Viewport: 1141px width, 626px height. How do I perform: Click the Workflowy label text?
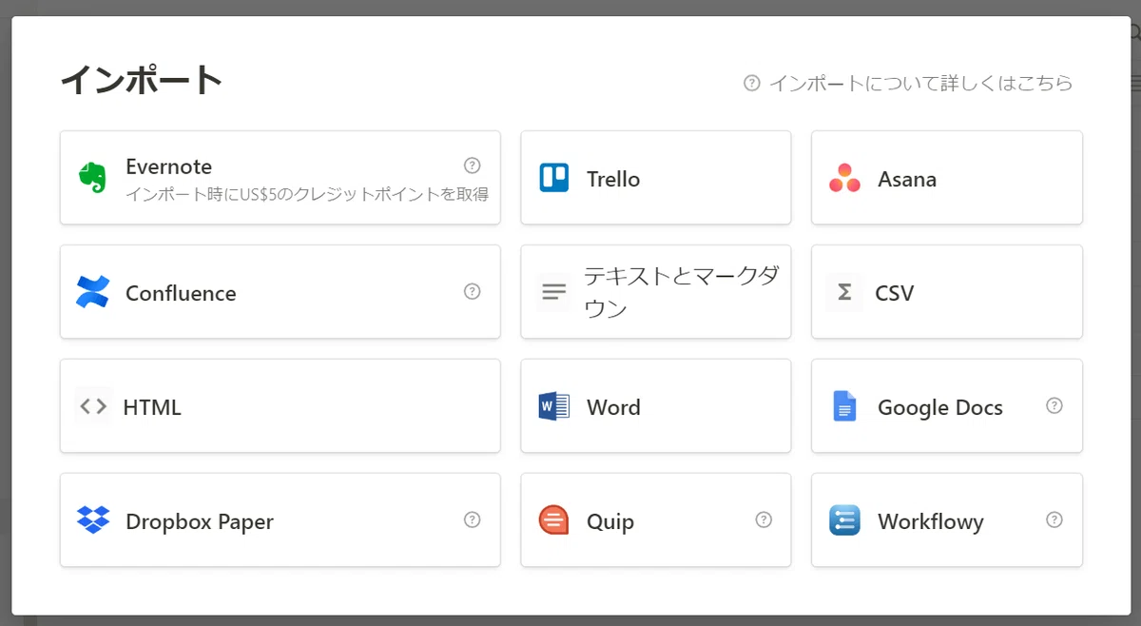[931, 521]
